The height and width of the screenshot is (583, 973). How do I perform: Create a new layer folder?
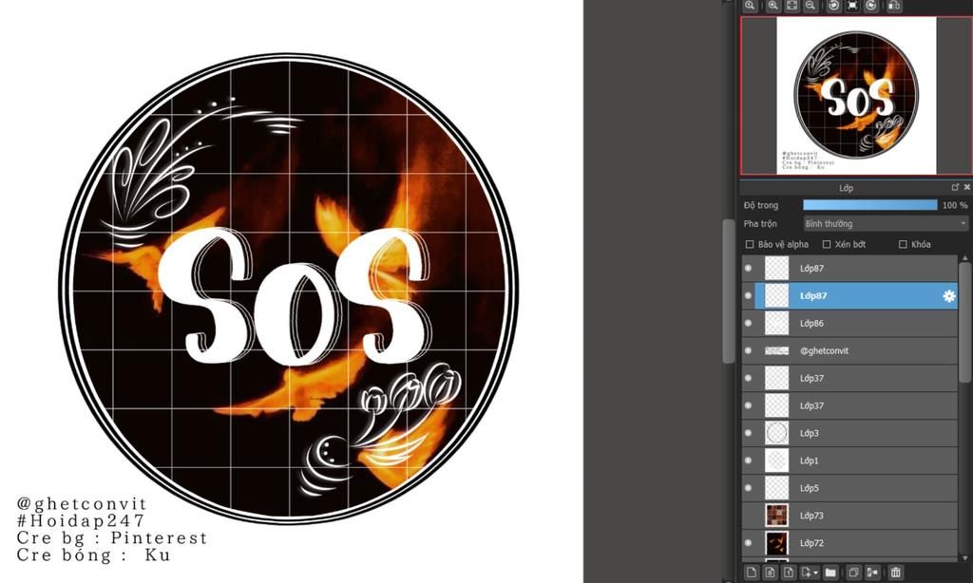click(x=830, y=573)
